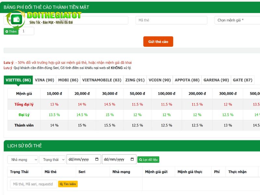Switch to the VINA (90) tab
The height and width of the screenshot is (195, 260).
[45, 80]
